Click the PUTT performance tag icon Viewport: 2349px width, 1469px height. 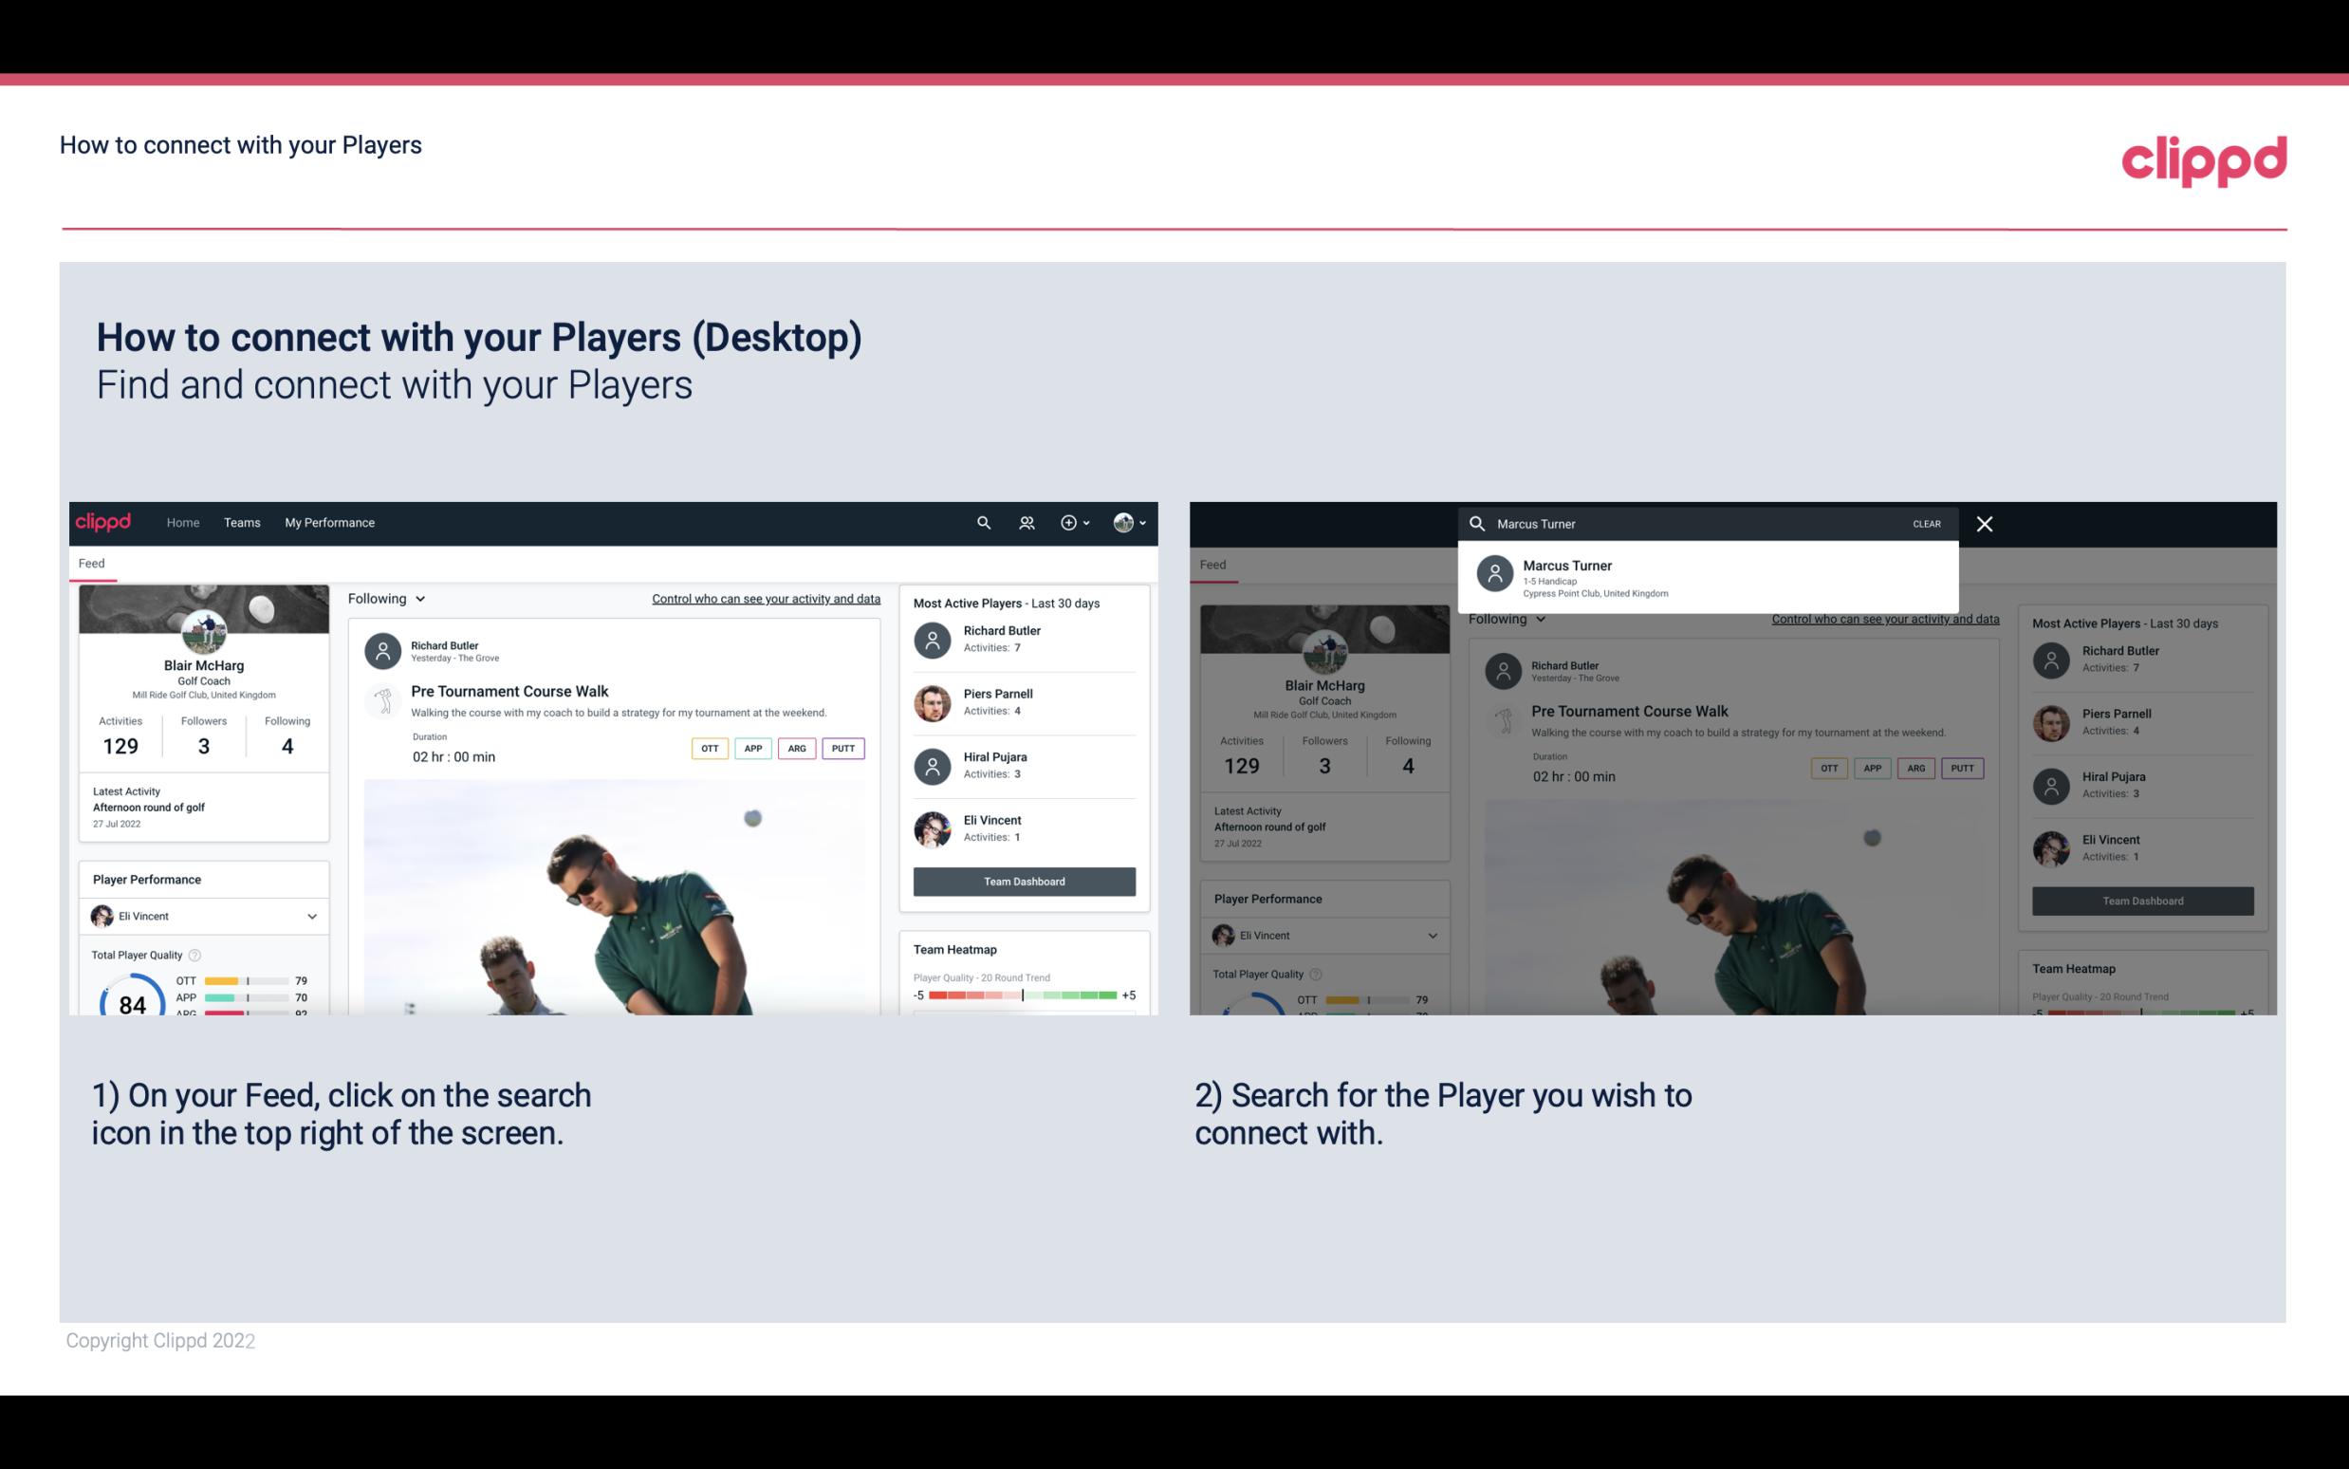842,748
